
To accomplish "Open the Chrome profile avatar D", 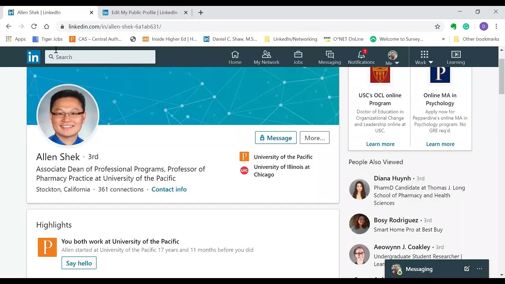I will [x=484, y=26].
